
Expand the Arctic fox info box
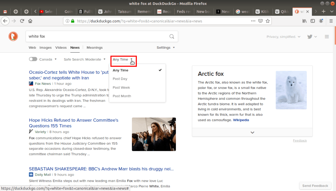252,132
